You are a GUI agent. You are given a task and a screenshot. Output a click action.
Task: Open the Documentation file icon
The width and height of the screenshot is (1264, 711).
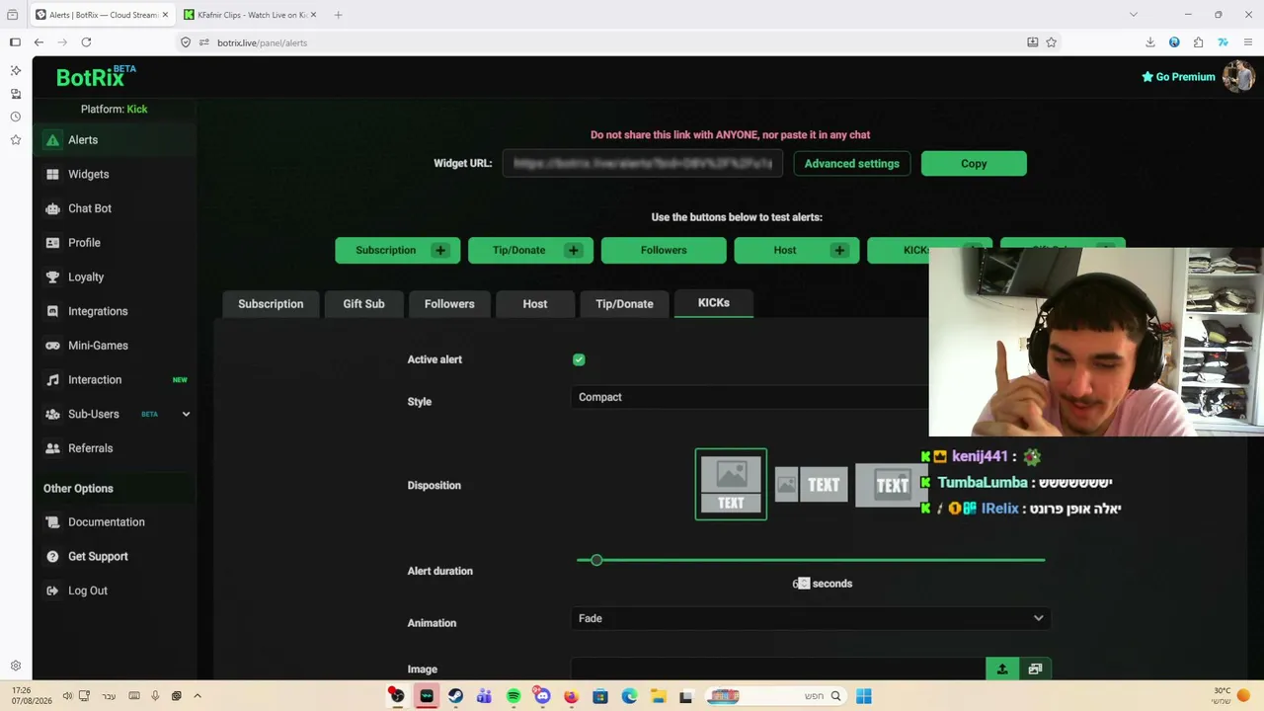click(x=52, y=522)
